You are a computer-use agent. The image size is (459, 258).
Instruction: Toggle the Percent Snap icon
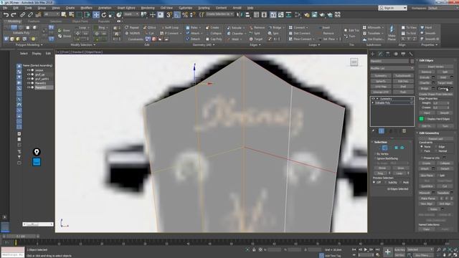[x=185, y=14]
